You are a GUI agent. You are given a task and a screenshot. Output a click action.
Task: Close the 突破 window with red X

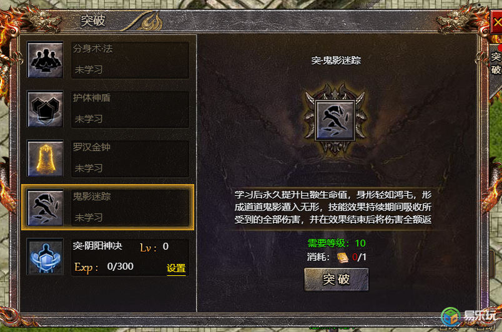coord(496,22)
